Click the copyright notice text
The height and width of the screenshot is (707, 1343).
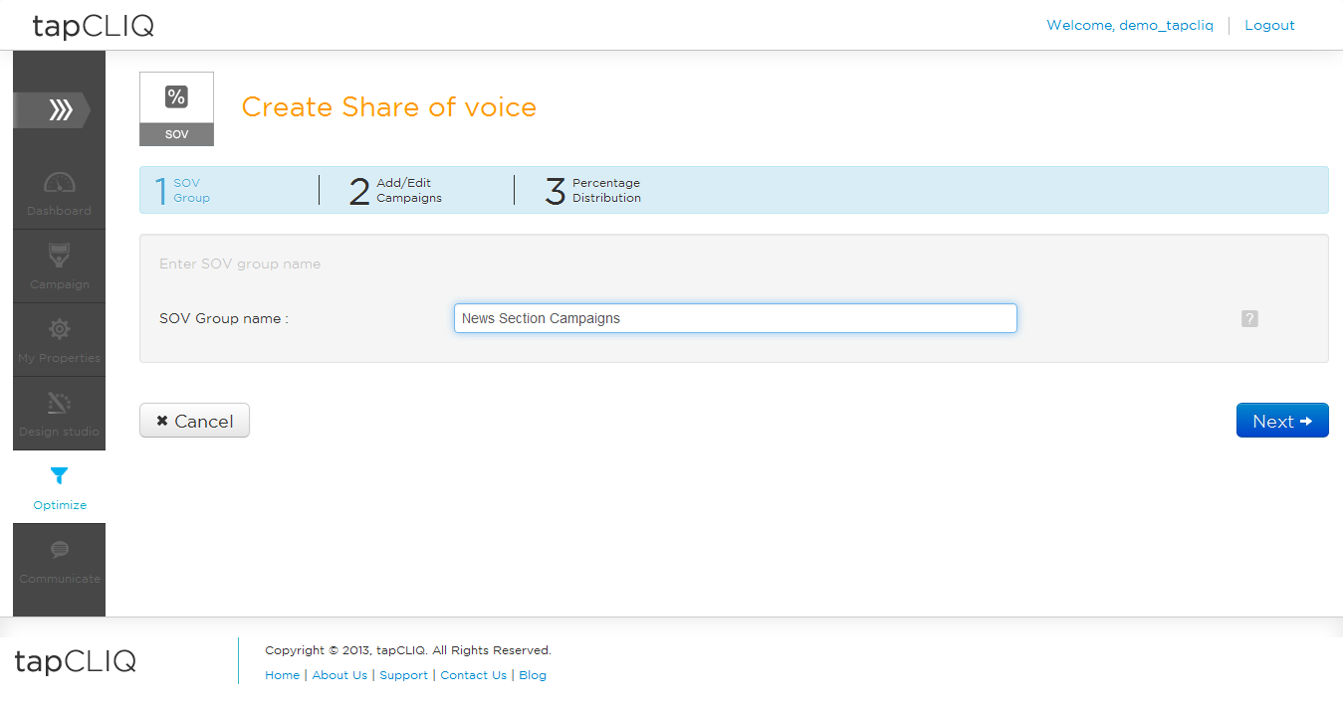[408, 650]
